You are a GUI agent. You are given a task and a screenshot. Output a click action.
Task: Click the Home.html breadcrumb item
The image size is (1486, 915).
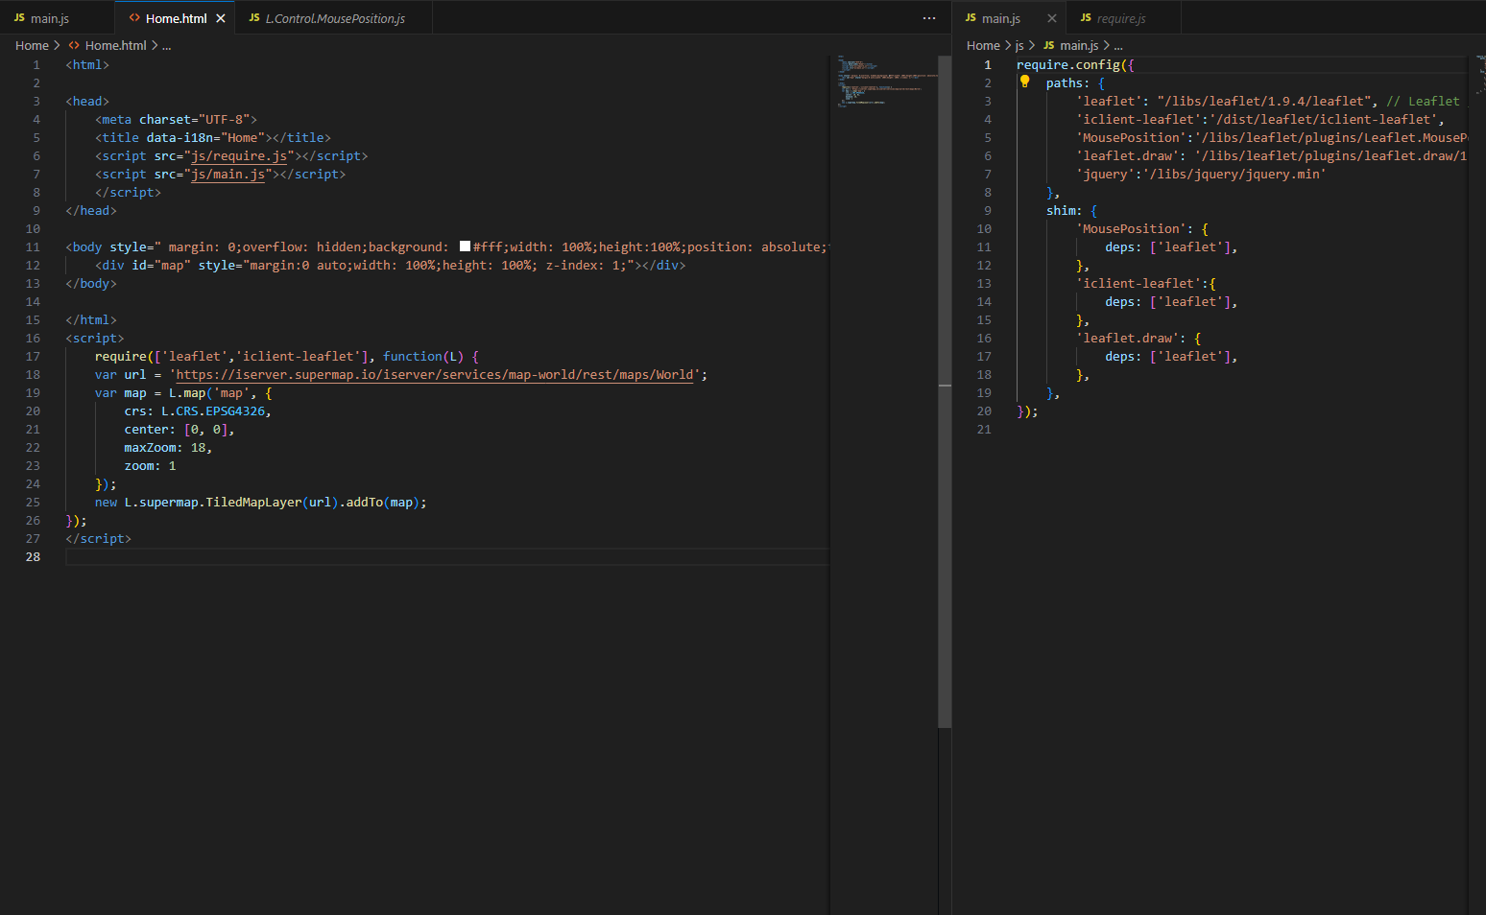tap(116, 45)
